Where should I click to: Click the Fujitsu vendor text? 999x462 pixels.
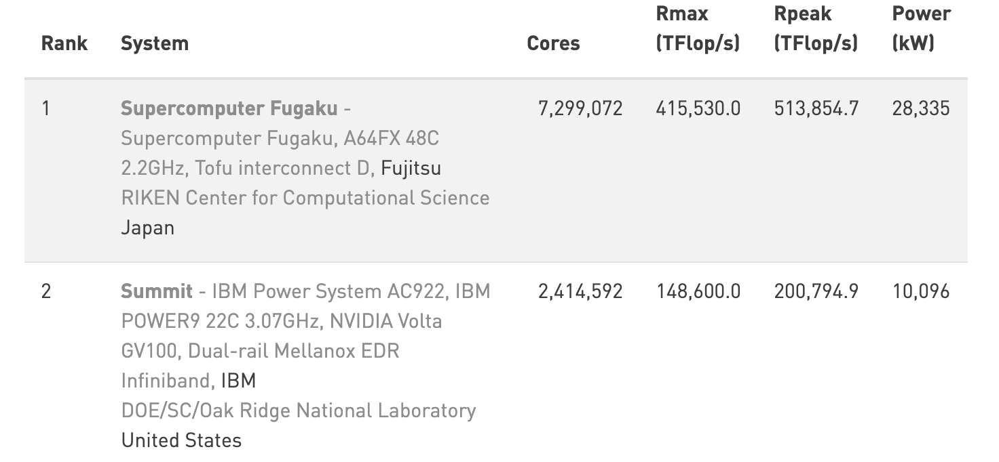point(411,168)
